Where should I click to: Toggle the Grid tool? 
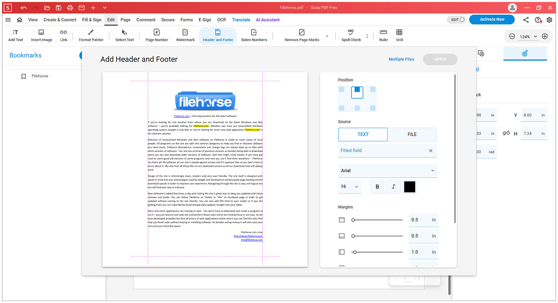(399, 35)
